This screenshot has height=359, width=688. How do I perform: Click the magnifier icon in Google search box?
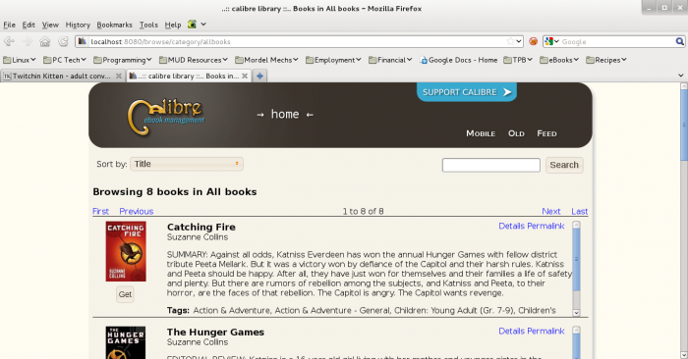(680, 41)
